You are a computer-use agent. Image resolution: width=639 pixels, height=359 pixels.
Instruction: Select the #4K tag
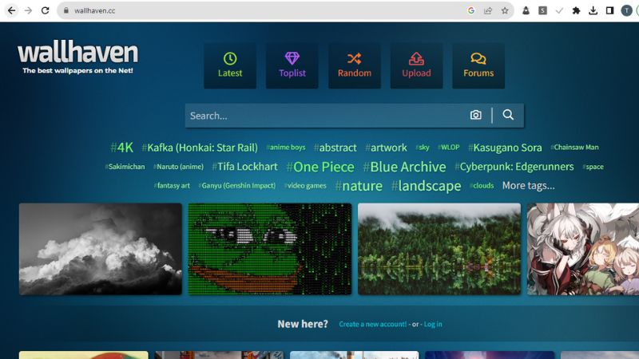click(121, 148)
